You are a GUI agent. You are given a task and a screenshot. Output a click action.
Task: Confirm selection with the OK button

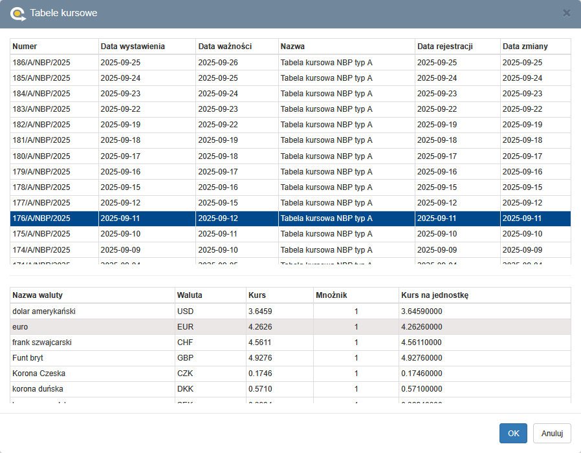513,434
